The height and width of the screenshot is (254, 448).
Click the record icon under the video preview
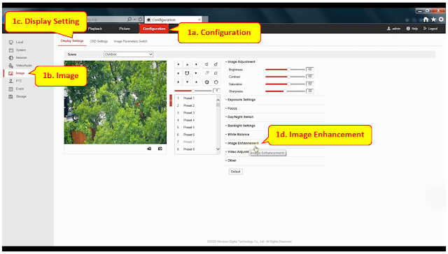pos(149,149)
